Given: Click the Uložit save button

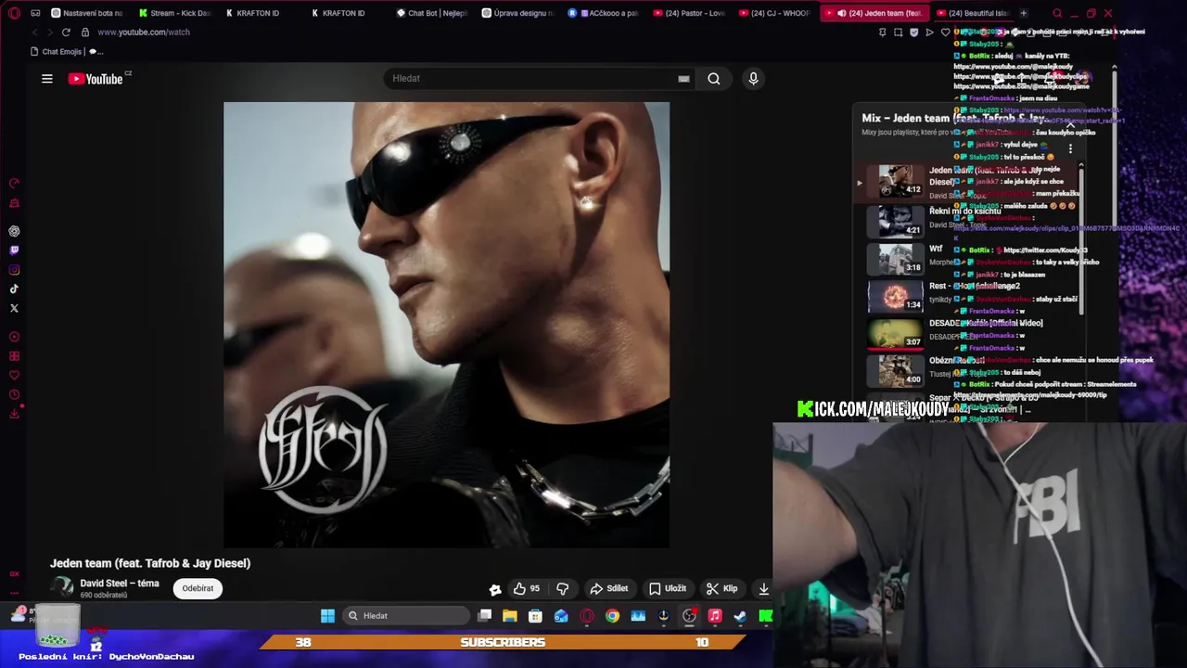Looking at the screenshot, I should click(668, 588).
